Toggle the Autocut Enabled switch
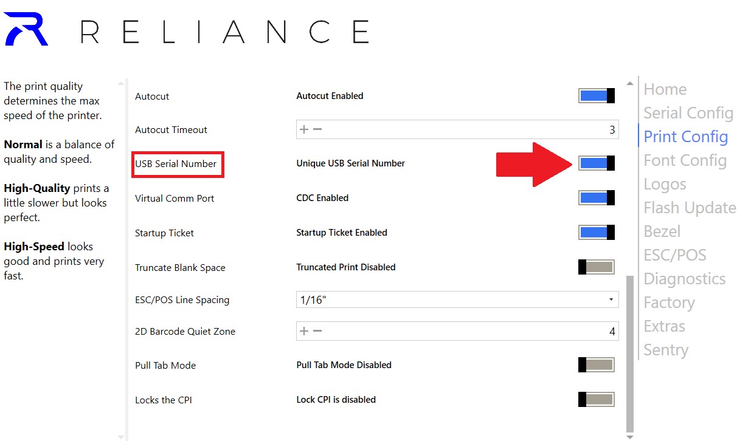The image size is (737, 441). click(x=596, y=95)
